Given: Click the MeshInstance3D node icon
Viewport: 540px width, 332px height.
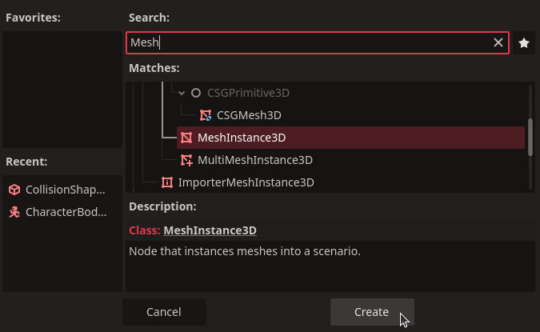Looking at the screenshot, I should pos(186,138).
